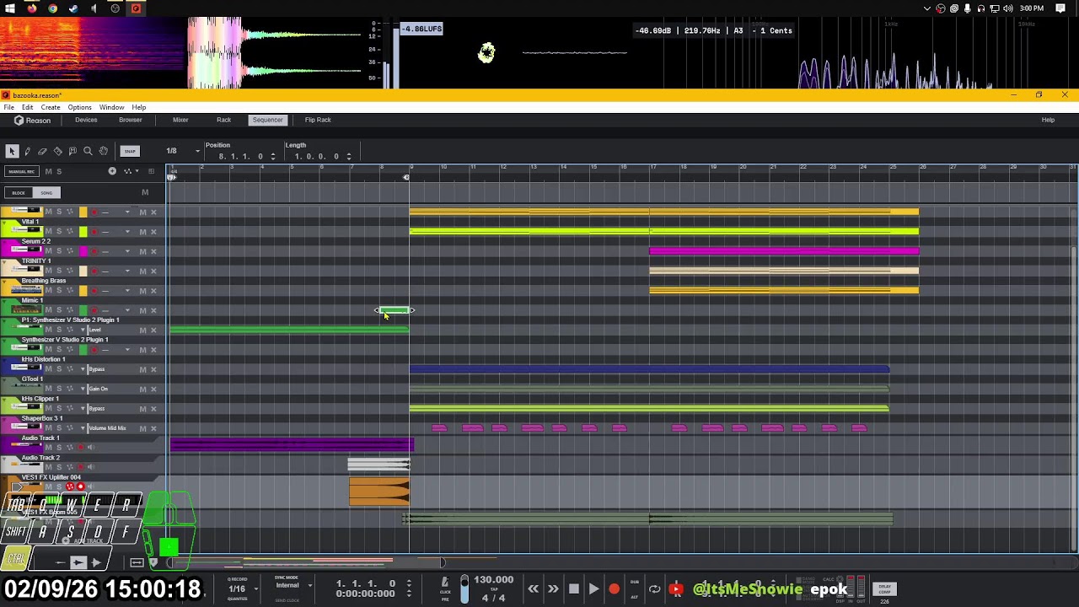Open the Browser panel

coord(130,120)
